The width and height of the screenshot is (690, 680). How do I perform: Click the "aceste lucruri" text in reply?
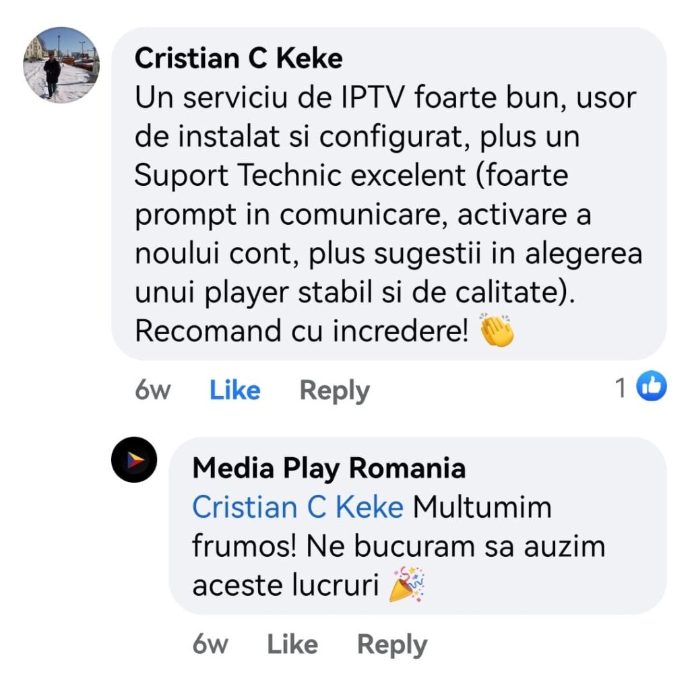pos(286,585)
